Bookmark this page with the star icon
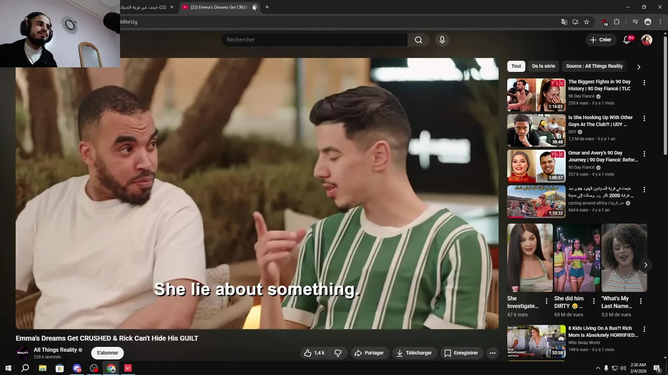This screenshot has height=375, width=668. click(587, 22)
